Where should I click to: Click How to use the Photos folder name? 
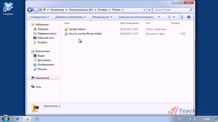85,34
